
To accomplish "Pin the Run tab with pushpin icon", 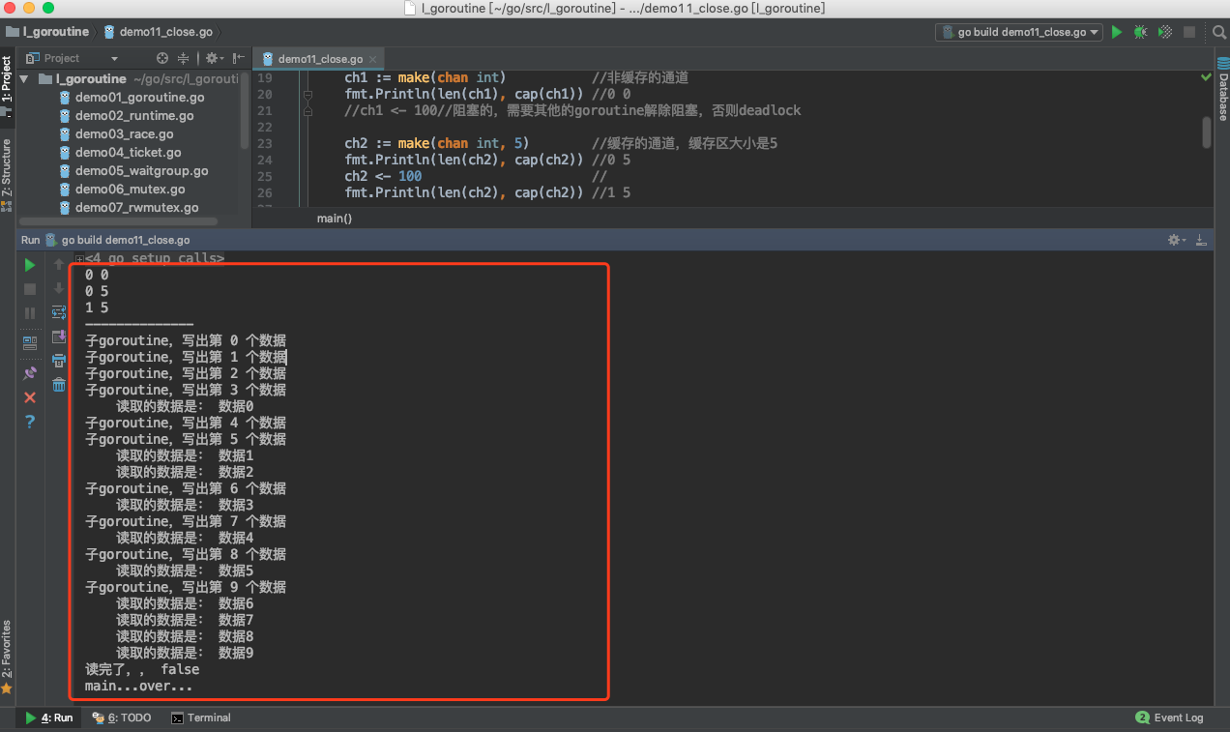I will tap(30, 373).
